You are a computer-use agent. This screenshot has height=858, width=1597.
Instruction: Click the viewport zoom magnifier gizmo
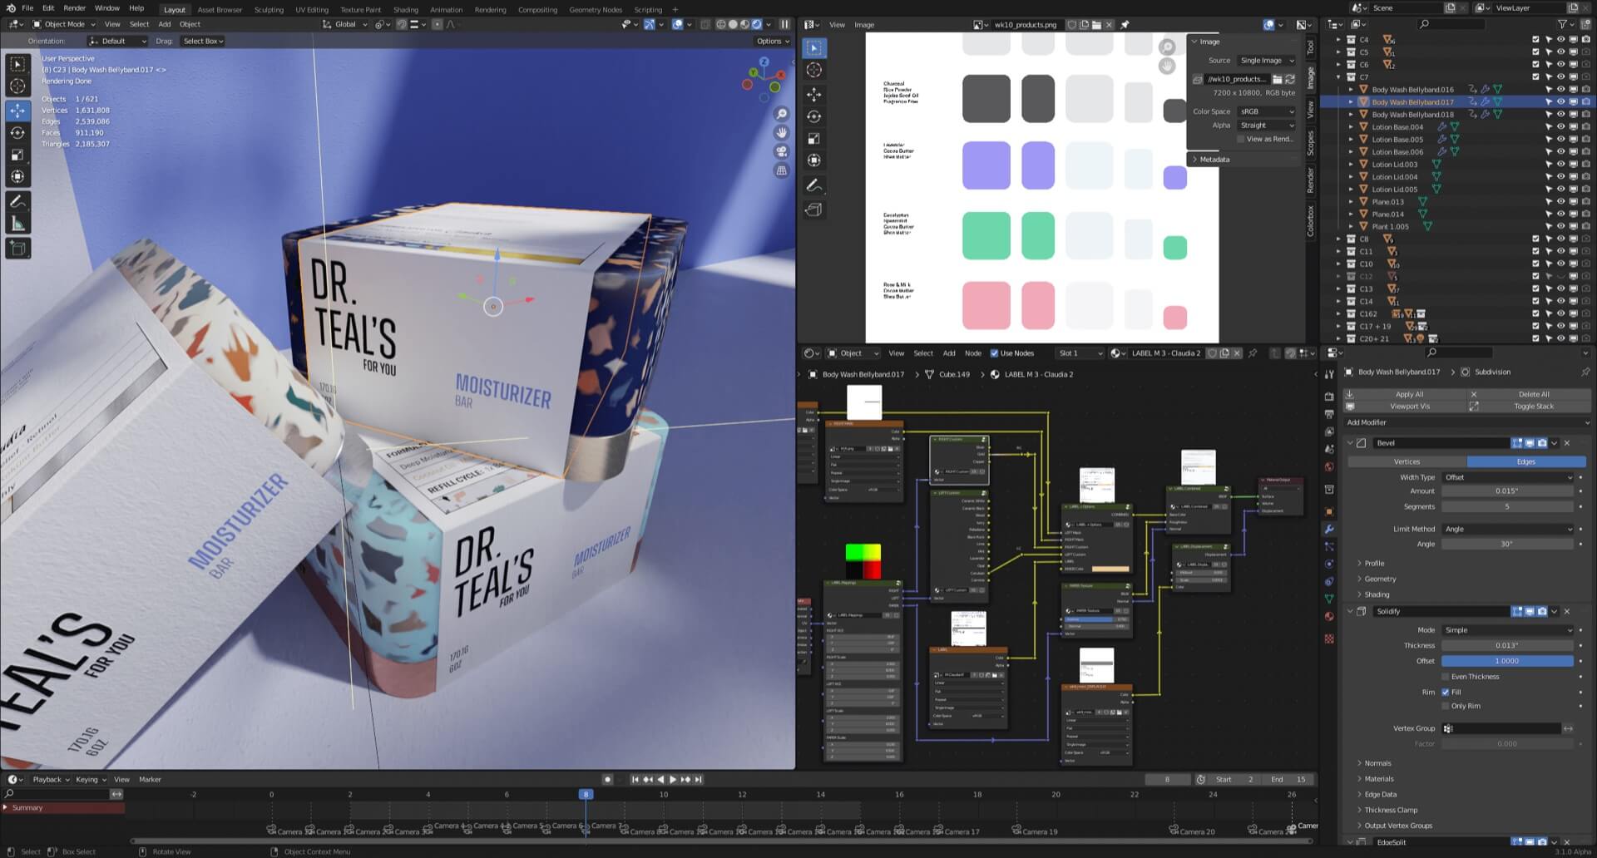(782, 114)
